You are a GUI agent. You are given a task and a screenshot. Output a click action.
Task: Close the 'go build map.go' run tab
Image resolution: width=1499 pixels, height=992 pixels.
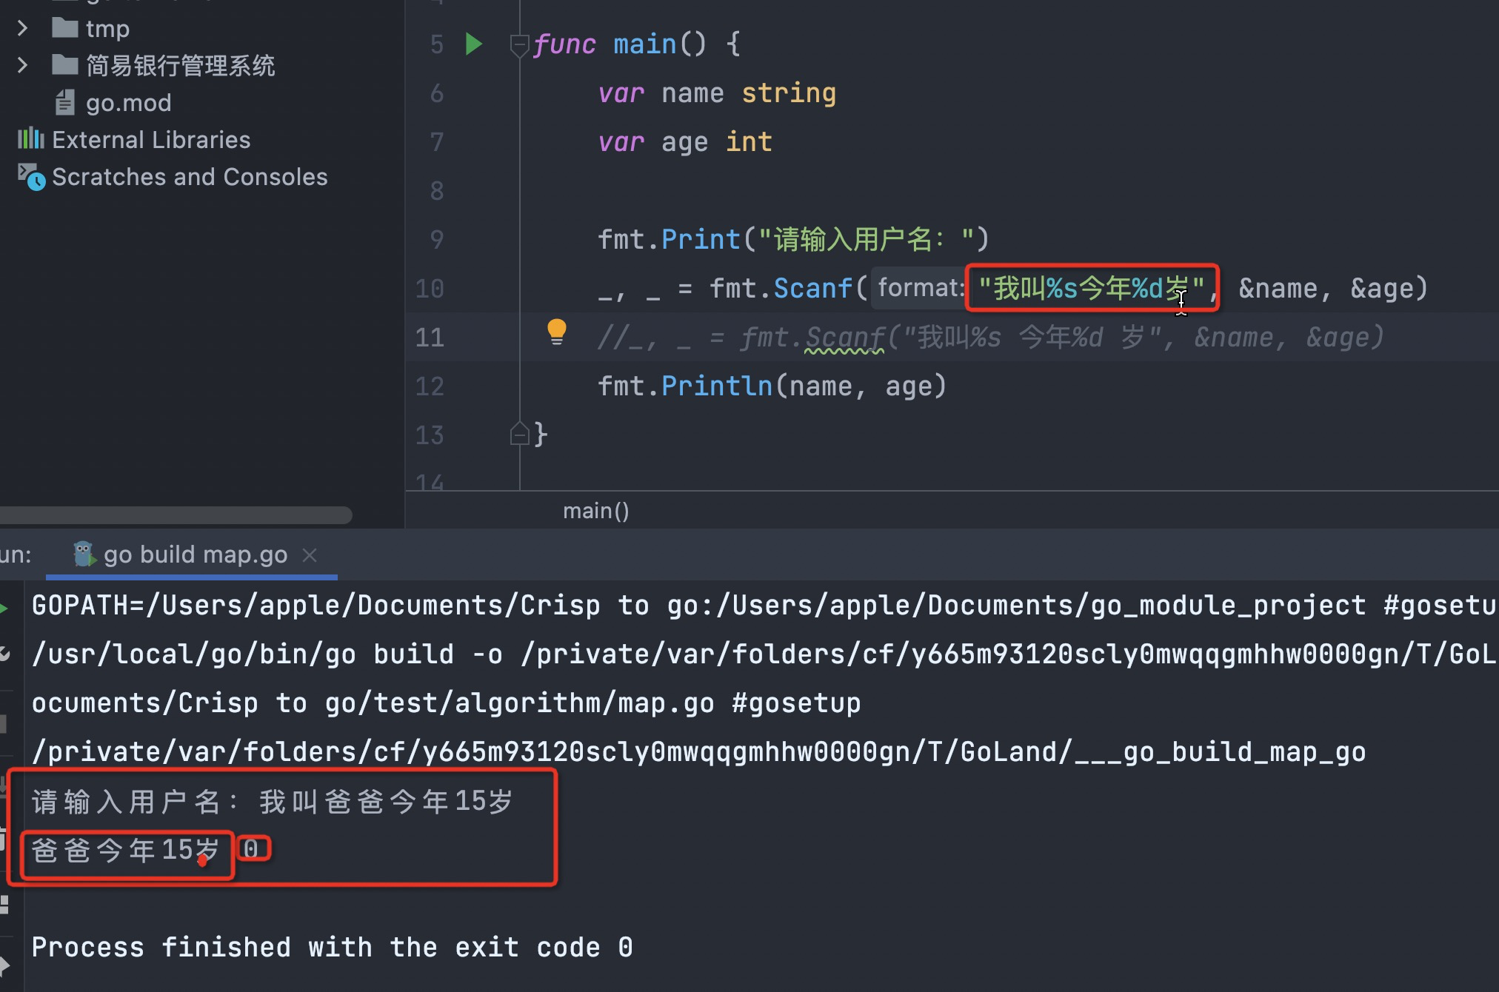310,554
